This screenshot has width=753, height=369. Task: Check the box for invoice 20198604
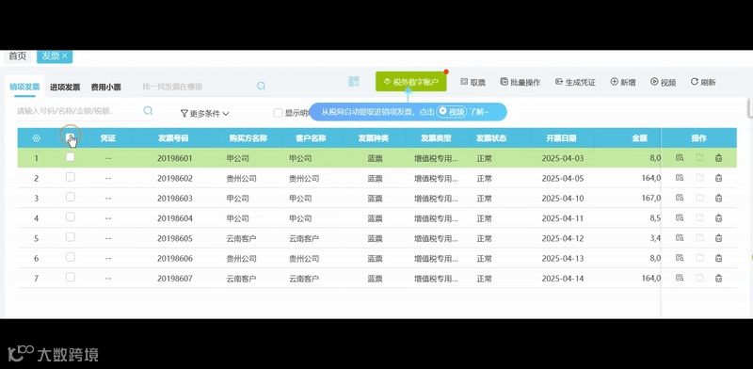click(x=70, y=217)
